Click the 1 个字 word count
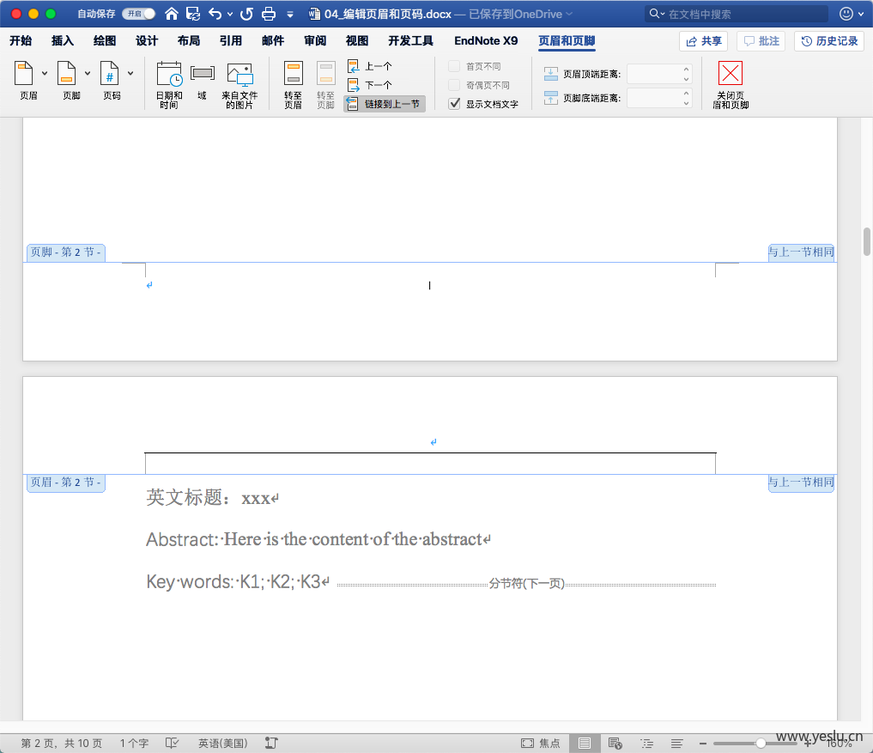Image resolution: width=873 pixels, height=753 pixels. pos(134,744)
